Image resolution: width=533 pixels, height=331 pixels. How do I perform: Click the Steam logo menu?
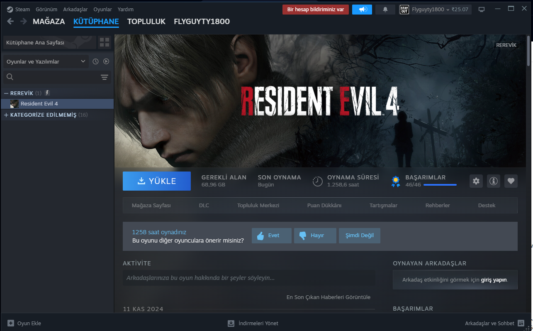pyautogui.click(x=18, y=9)
